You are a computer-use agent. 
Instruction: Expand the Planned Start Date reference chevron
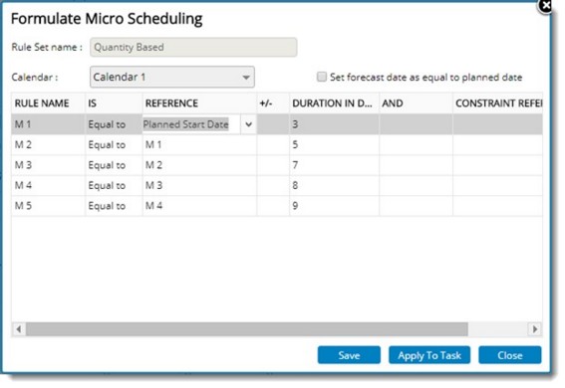[249, 124]
